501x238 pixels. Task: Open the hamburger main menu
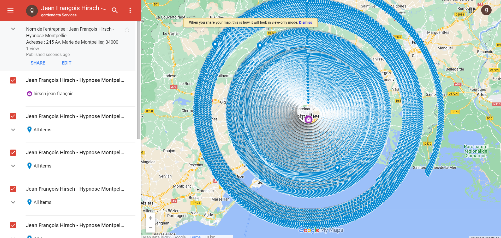point(10,10)
